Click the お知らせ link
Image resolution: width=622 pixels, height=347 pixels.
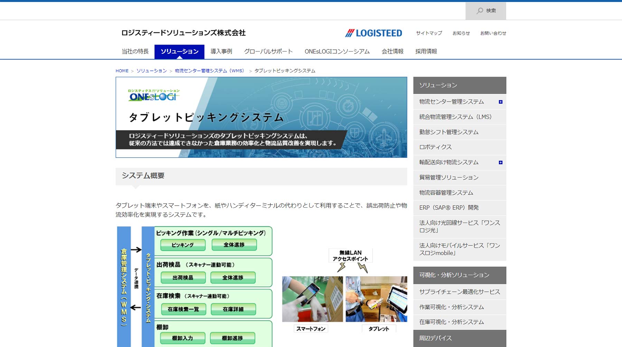point(461,33)
